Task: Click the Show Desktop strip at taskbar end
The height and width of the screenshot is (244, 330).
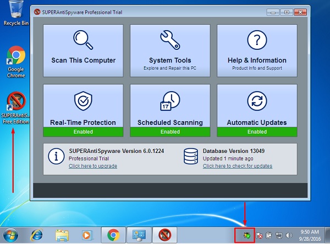Action: point(327,235)
